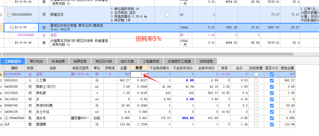Image resolution: width=319 pixels, height=136 pixels.
Task: Expand the 990409040 洒水车 row
Action: click(x=7, y=118)
